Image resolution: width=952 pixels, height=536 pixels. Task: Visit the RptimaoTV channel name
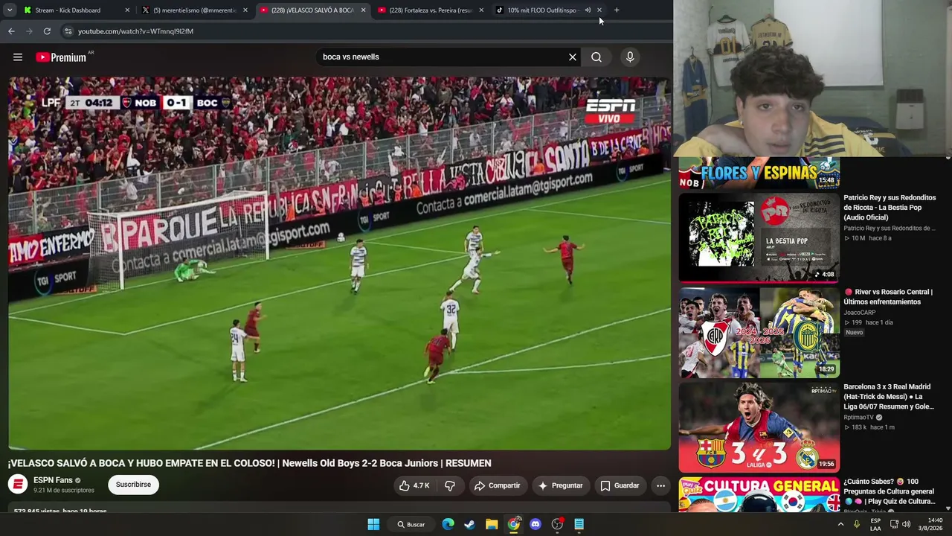coord(858,418)
